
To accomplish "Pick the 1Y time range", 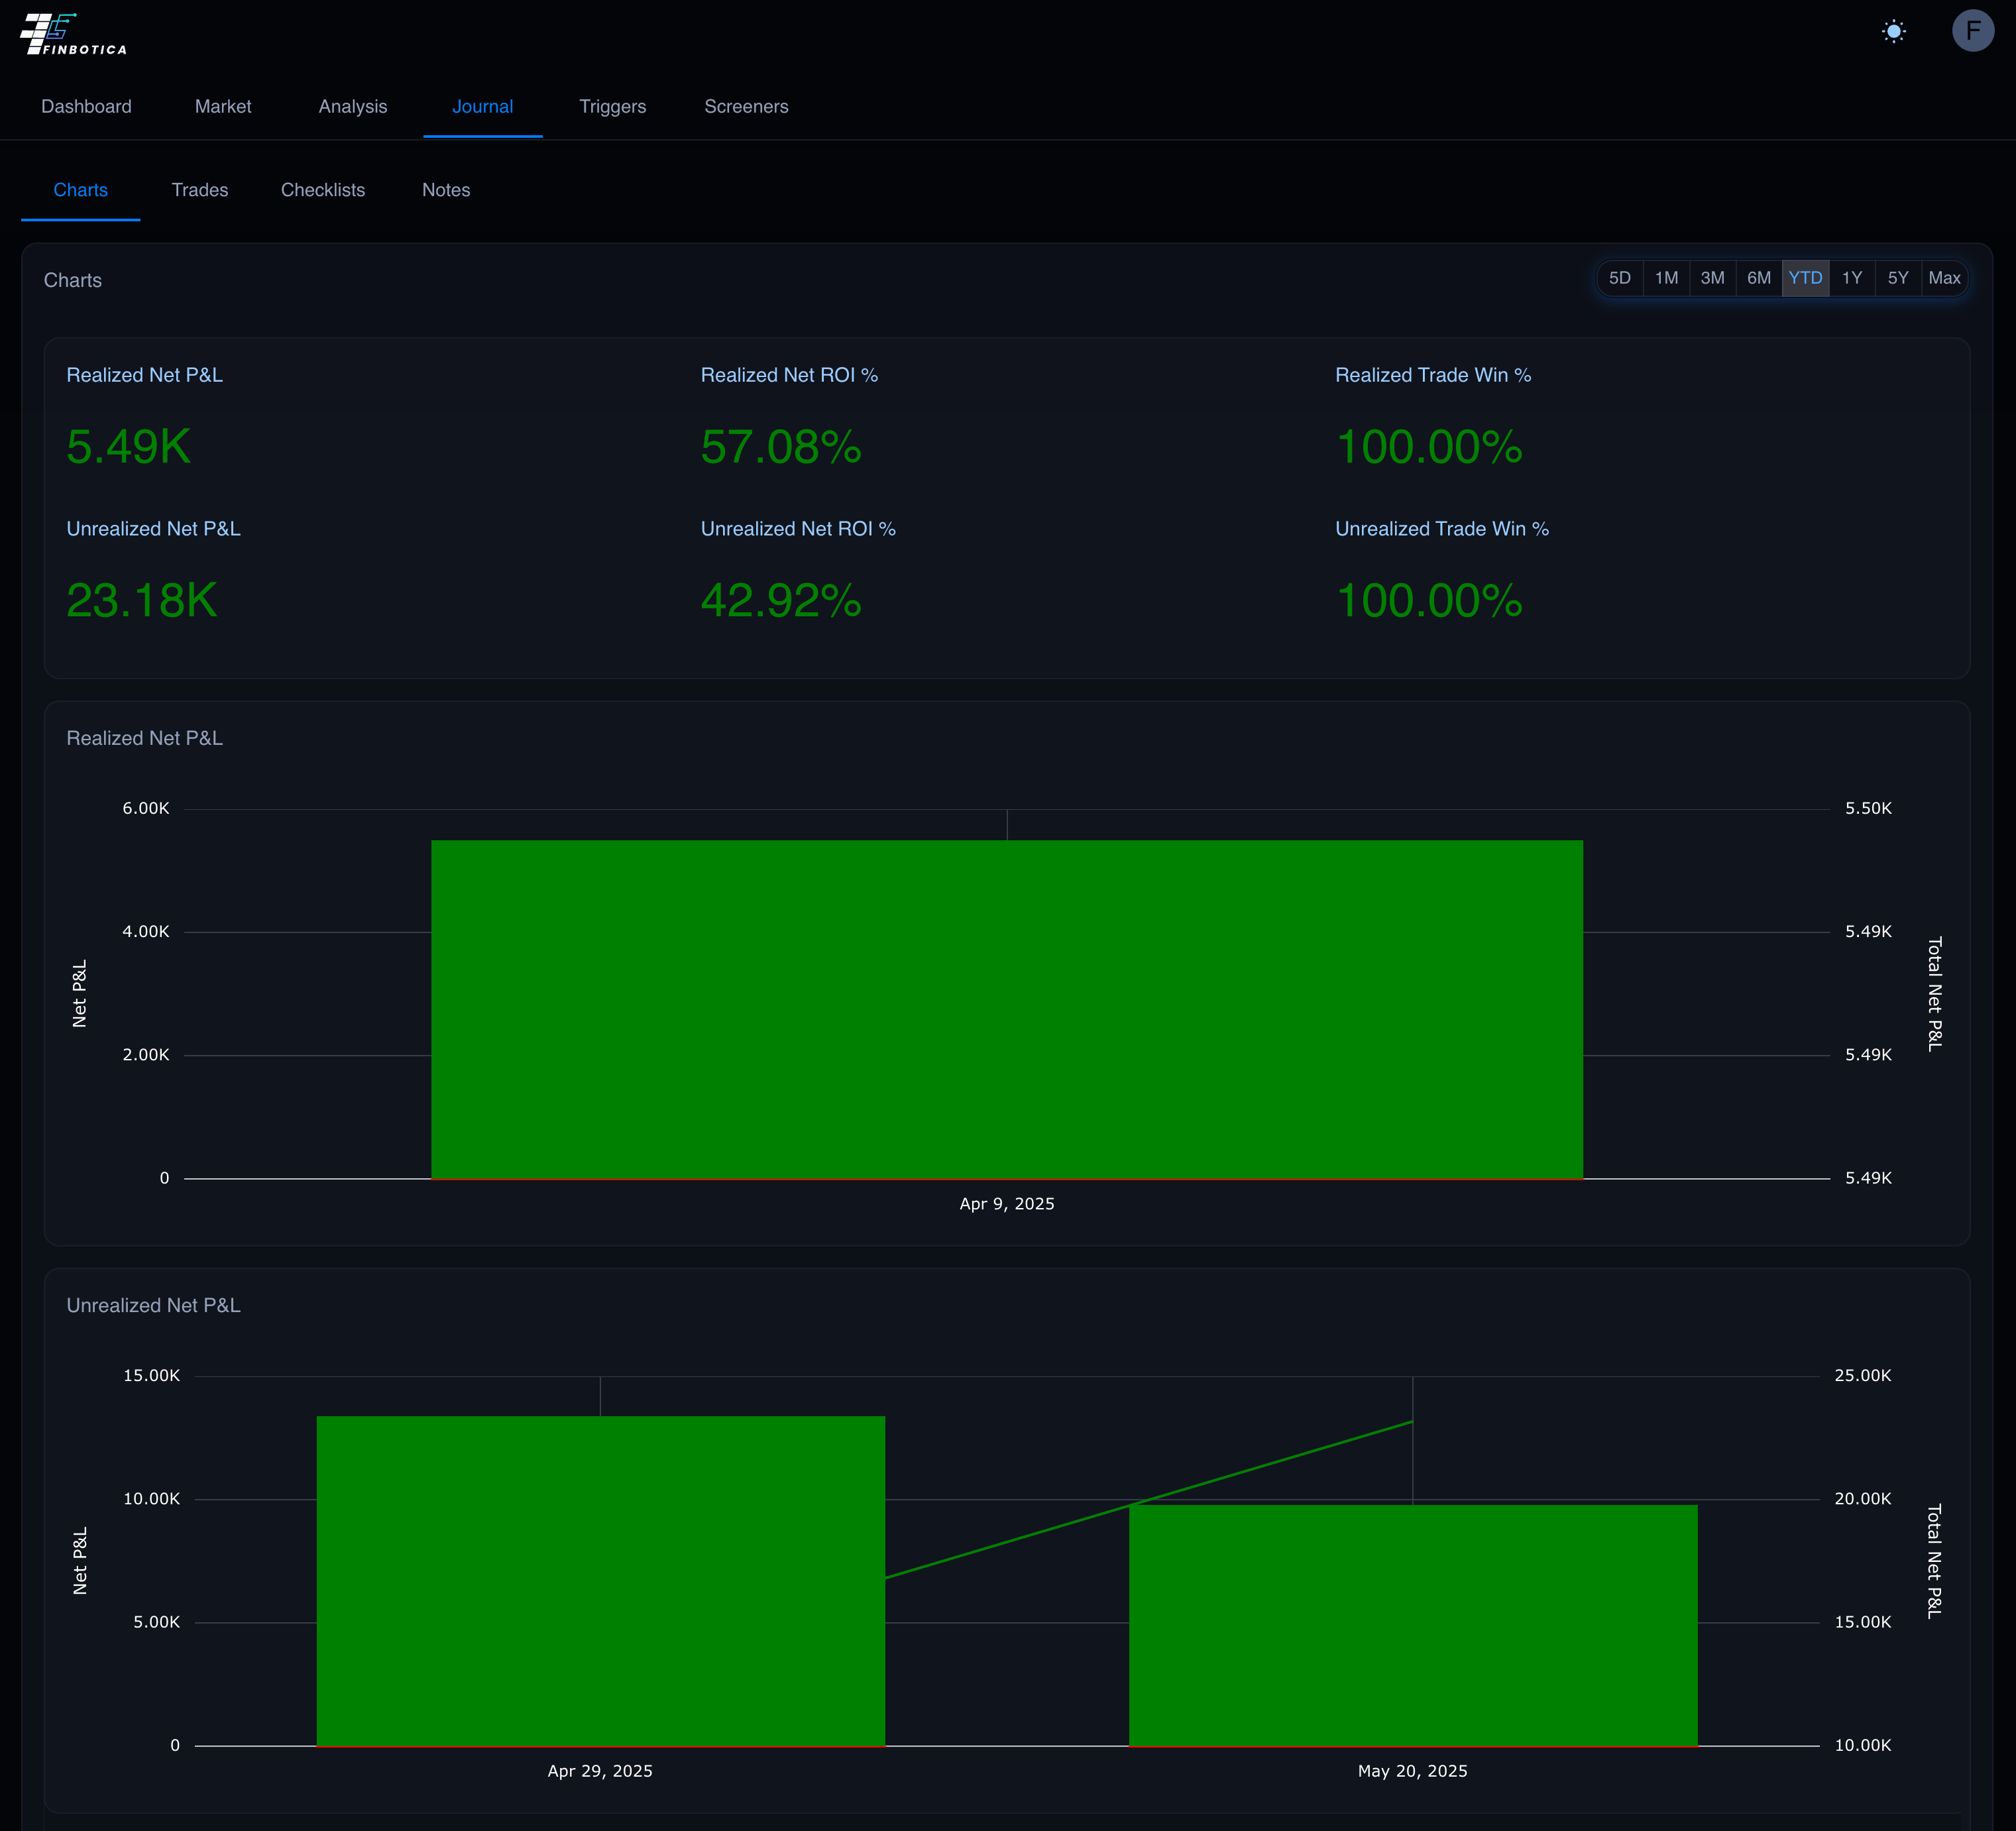I will tap(1851, 278).
